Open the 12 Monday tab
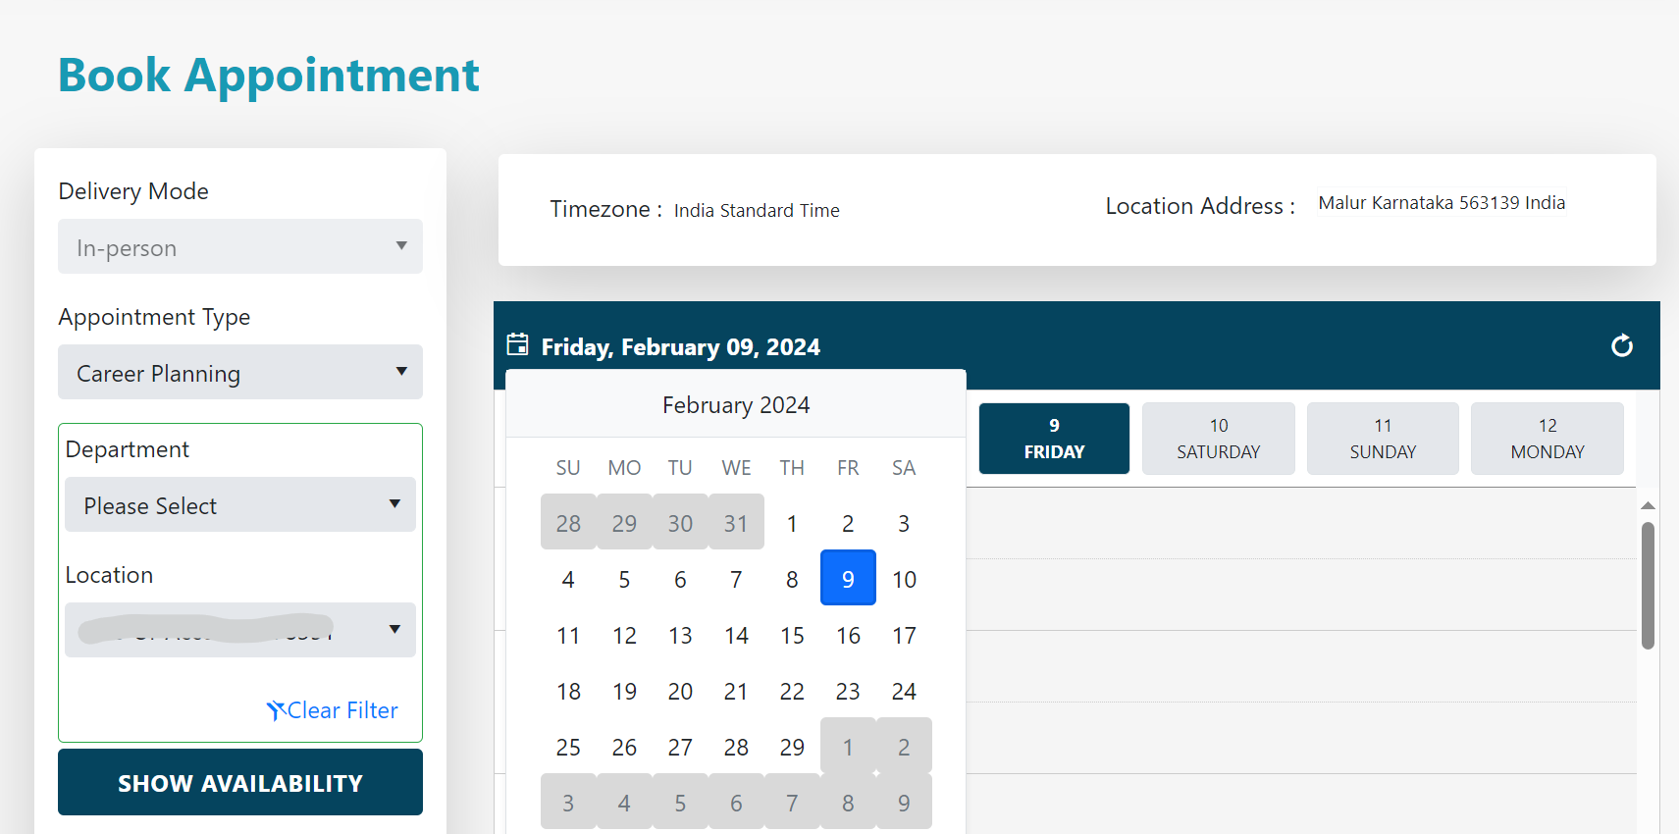This screenshot has width=1679, height=834. pos(1547,439)
